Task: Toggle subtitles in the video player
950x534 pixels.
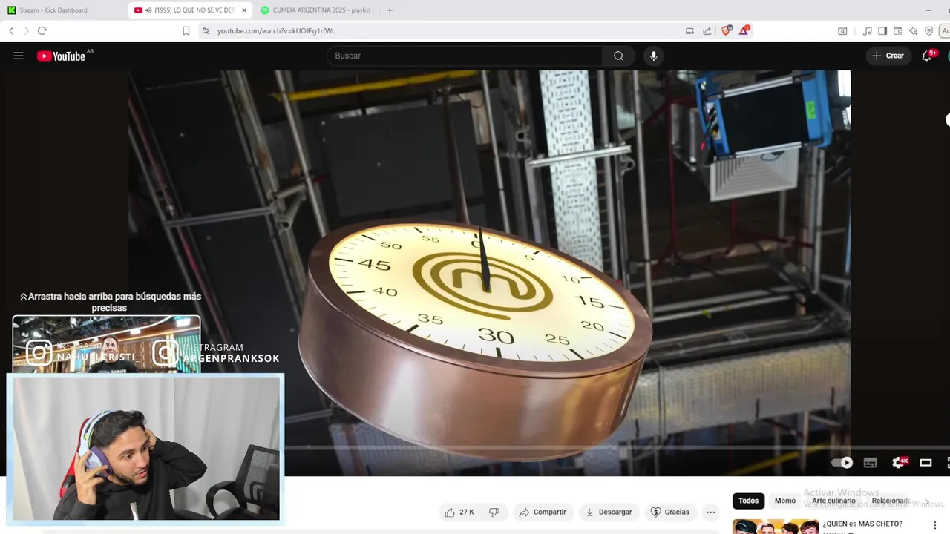Action: tap(871, 462)
